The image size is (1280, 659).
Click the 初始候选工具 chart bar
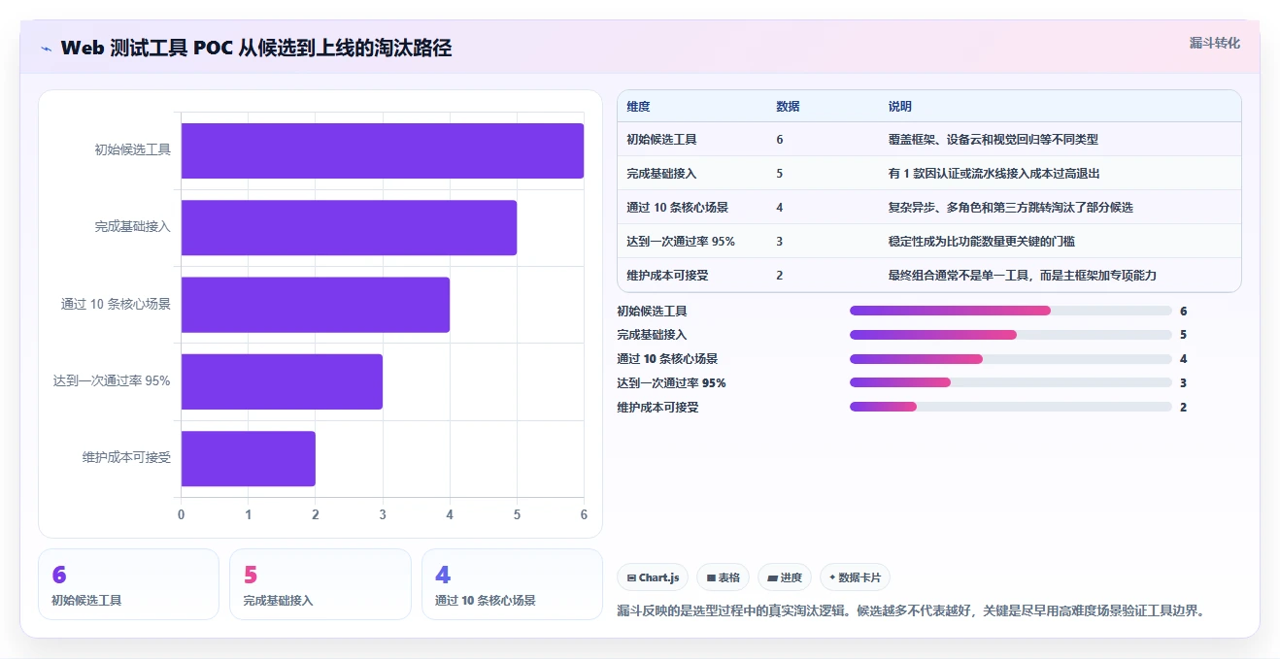383,150
